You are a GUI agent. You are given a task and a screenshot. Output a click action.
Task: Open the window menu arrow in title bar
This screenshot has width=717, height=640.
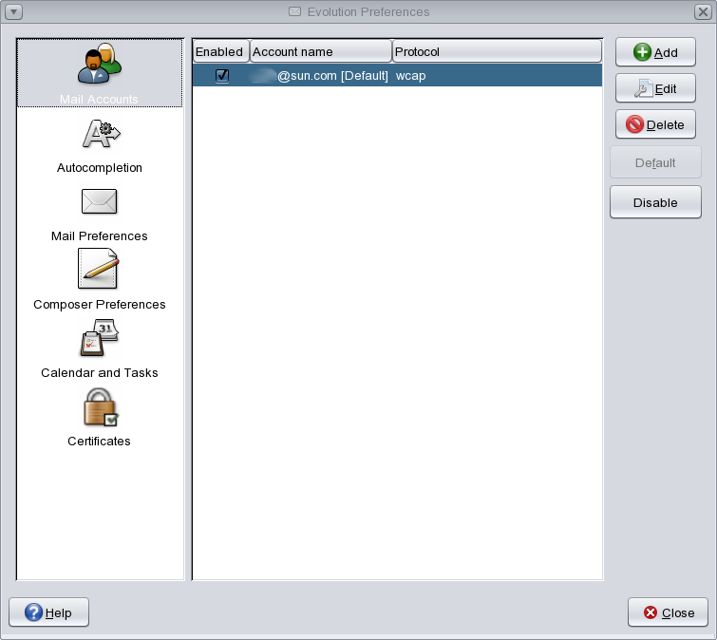pyautogui.click(x=13, y=12)
